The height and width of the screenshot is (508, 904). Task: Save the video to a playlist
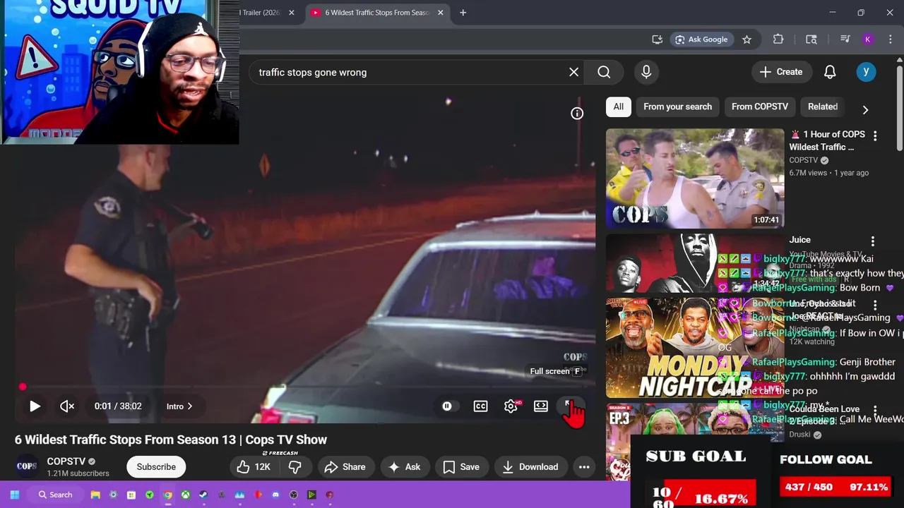tap(461, 467)
